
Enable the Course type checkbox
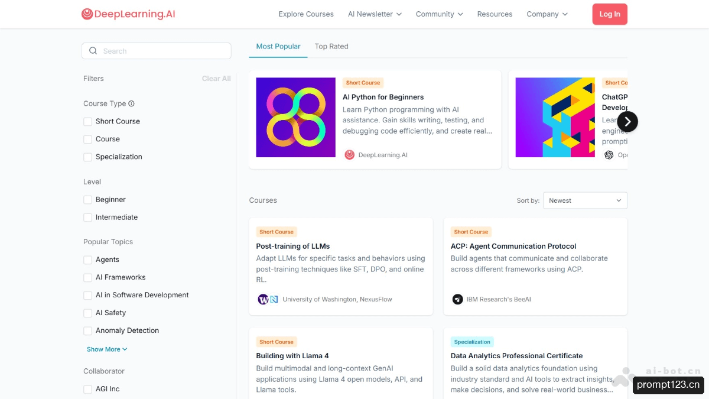(x=88, y=140)
